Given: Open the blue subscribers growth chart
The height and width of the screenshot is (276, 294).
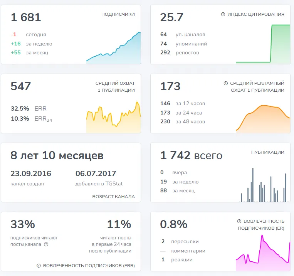Looking at the screenshot, I should (x=113, y=48).
